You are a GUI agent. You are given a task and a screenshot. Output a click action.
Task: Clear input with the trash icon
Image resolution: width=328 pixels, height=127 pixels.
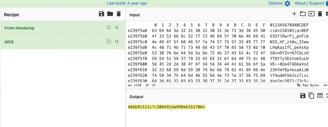(320, 14)
